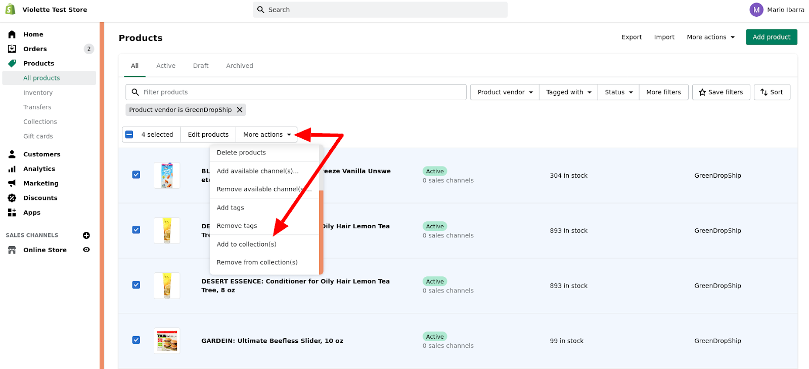Click 304 in stock text
This screenshot has height=369, width=809.
(568, 176)
